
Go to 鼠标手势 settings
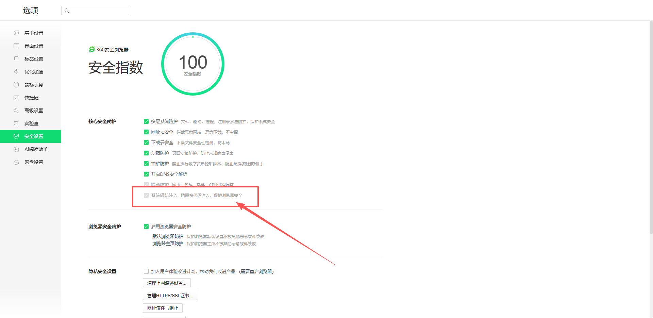[31, 85]
